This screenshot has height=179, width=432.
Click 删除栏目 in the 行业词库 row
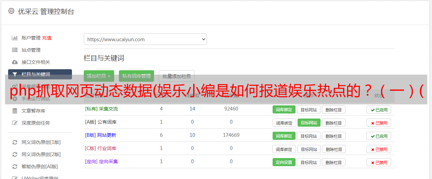(334, 149)
